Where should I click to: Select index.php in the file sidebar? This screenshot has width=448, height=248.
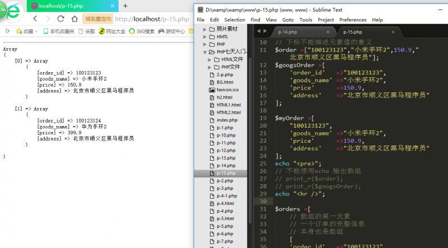[x=226, y=120]
